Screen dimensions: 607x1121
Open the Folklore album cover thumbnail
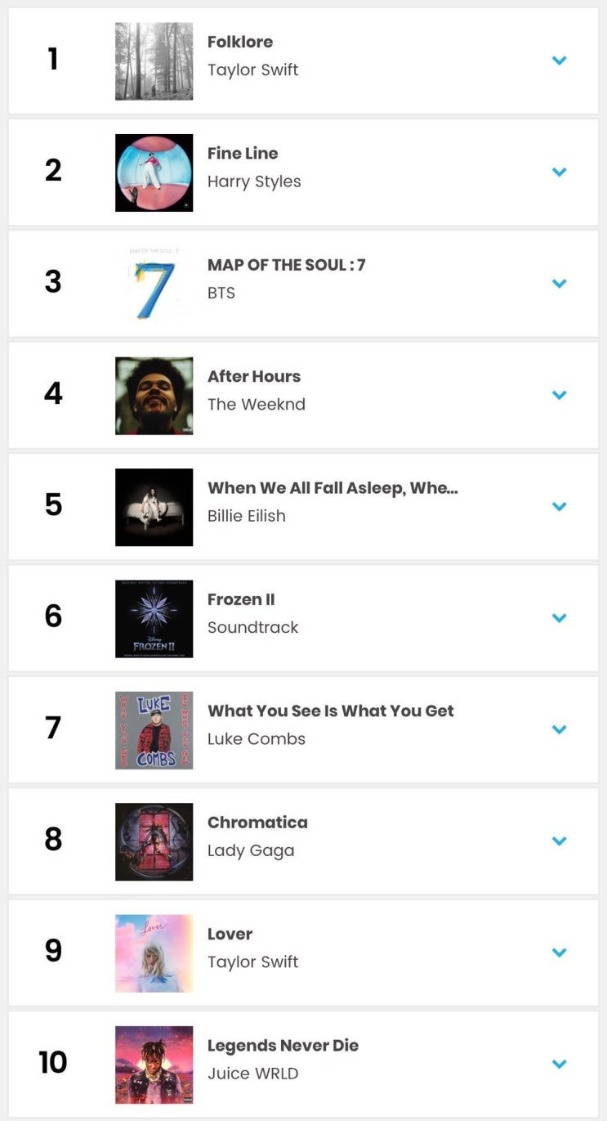click(154, 61)
